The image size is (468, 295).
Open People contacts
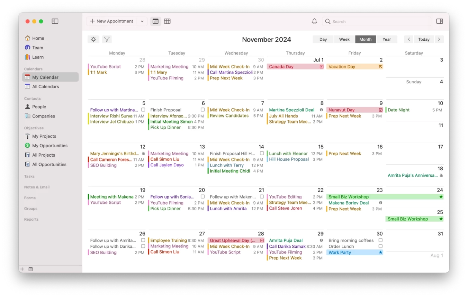click(x=39, y=106)
